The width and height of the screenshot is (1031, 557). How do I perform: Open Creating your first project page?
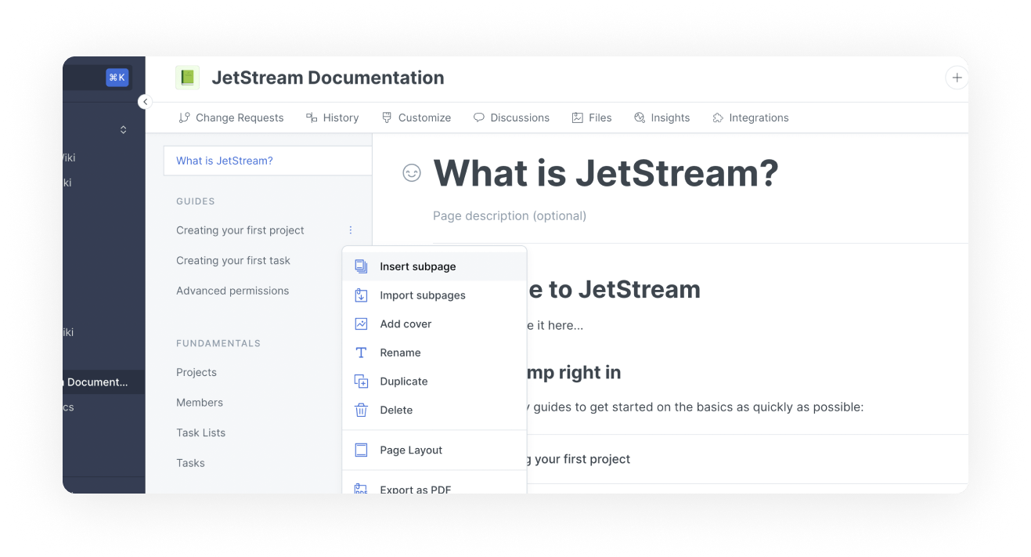pos(240,230)
